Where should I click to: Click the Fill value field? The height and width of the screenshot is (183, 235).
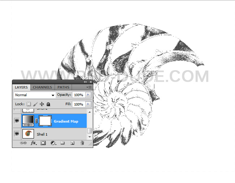click(x=79, y=104)
